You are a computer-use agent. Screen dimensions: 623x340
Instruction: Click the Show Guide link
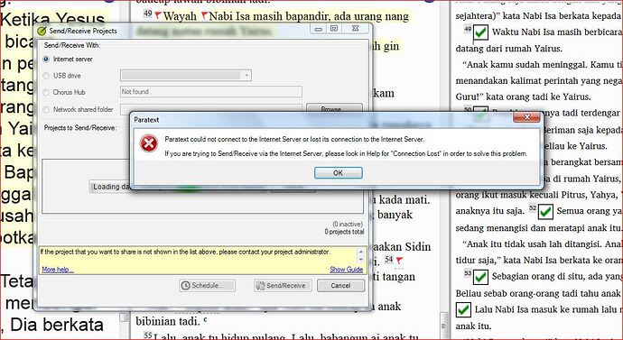point(346,270)
